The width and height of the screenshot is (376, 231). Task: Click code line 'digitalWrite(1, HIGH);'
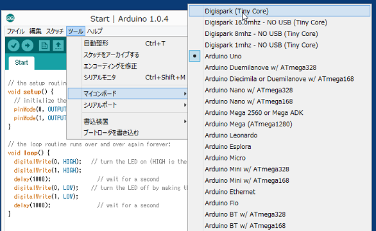[47, 170]
